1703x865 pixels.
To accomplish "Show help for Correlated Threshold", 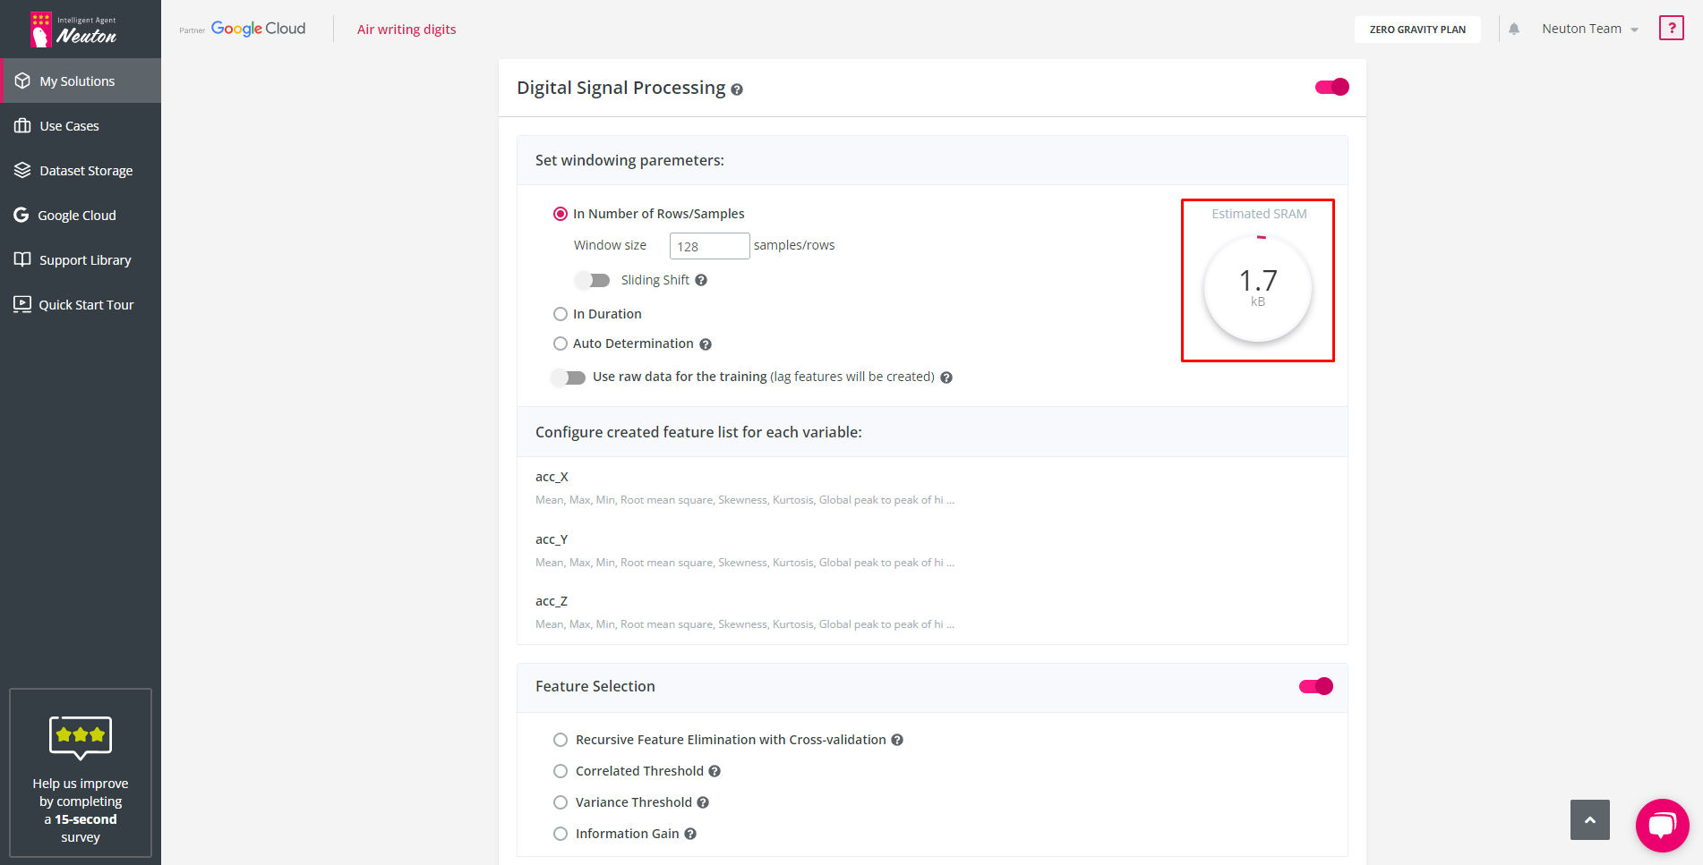I will 715,771.
